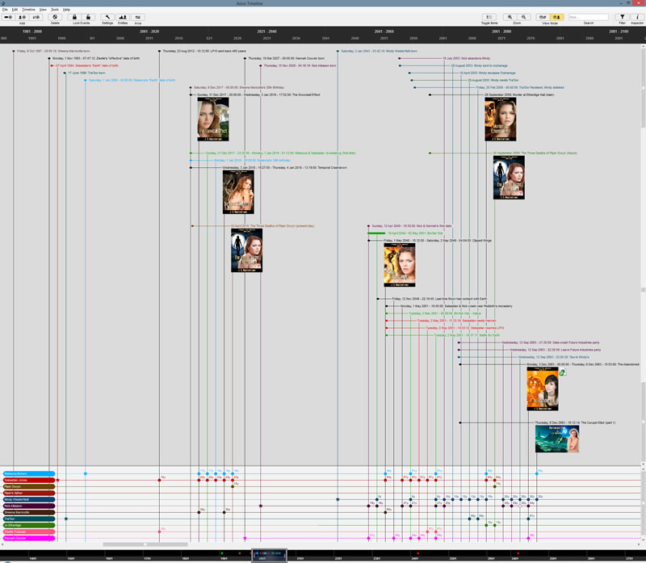
Task: Click the open padlock Unlock Events icon
Action: (88, 17)
